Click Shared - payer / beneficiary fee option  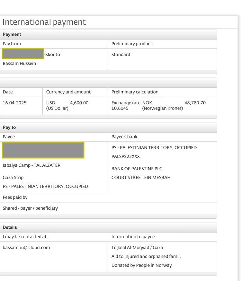point(30,208)
